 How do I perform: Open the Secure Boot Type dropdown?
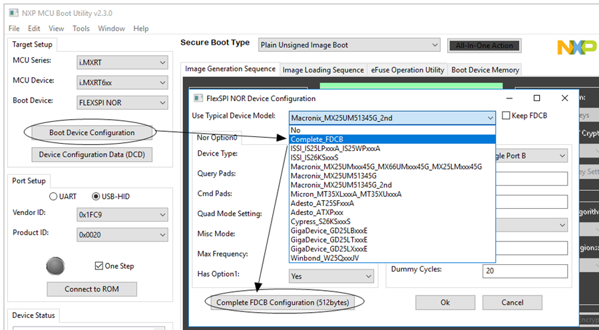click(x=349, y=45)
